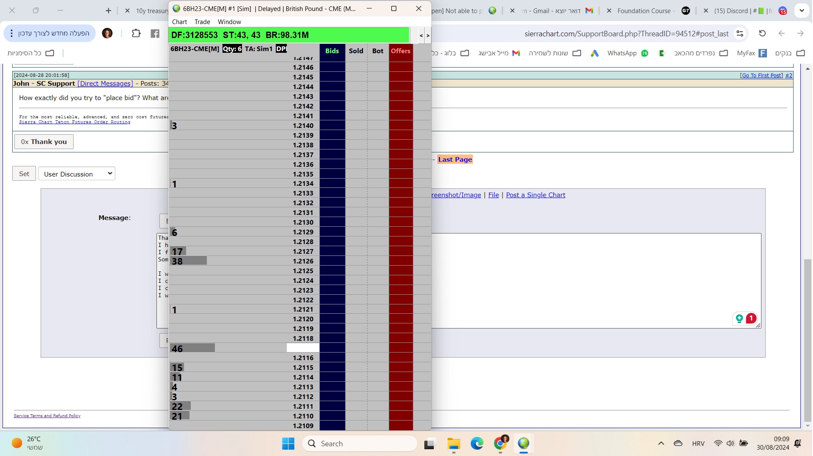Click the Offers cell at price 1.2140

401,126
